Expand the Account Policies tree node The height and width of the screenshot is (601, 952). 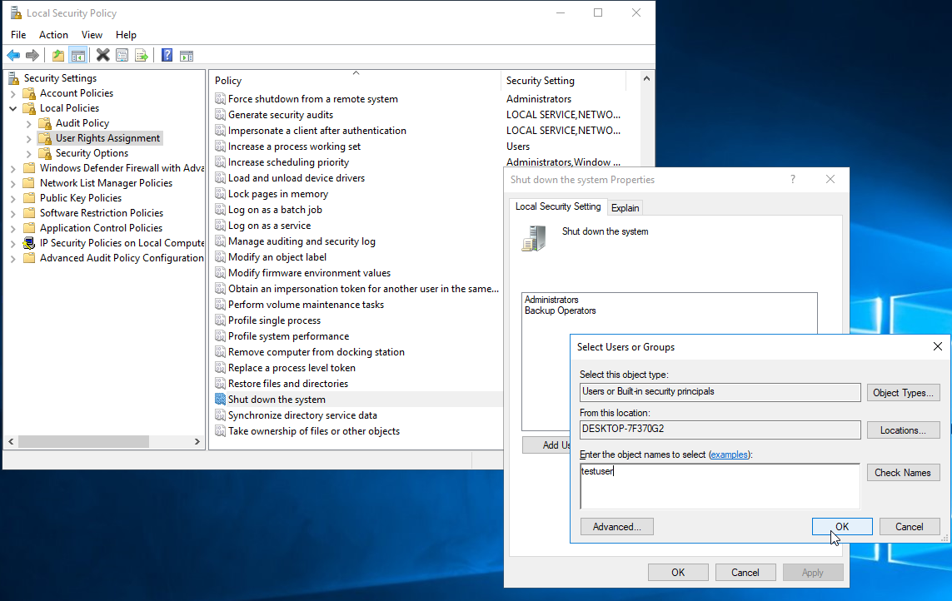[13, 93]
